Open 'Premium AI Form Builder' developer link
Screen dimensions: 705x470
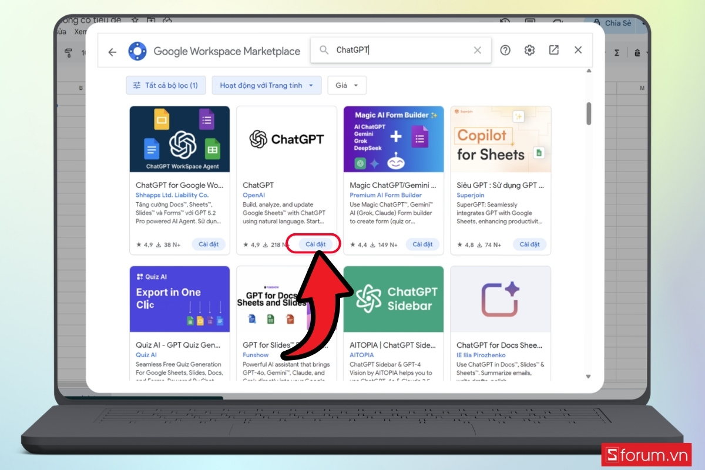[386, 195]
